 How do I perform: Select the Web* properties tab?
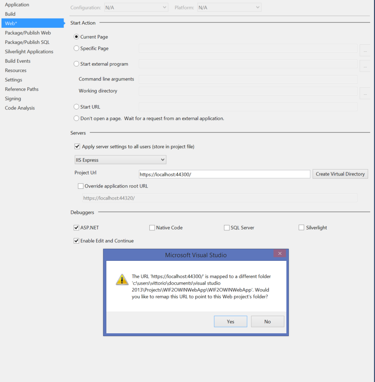click(x=33, y=23)
